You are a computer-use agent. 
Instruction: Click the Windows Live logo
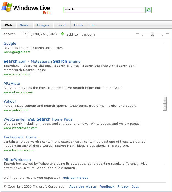pyautogui.click(x=26, y=8)
